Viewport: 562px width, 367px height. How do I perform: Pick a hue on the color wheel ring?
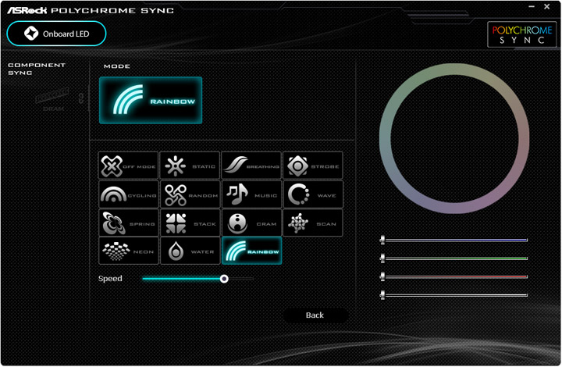pos(454,69)
